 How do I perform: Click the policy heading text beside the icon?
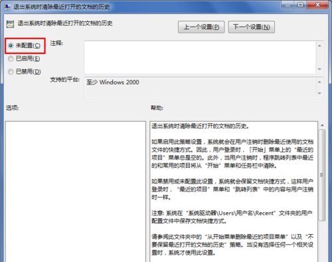pyautogui.click(x=65, y=23)
